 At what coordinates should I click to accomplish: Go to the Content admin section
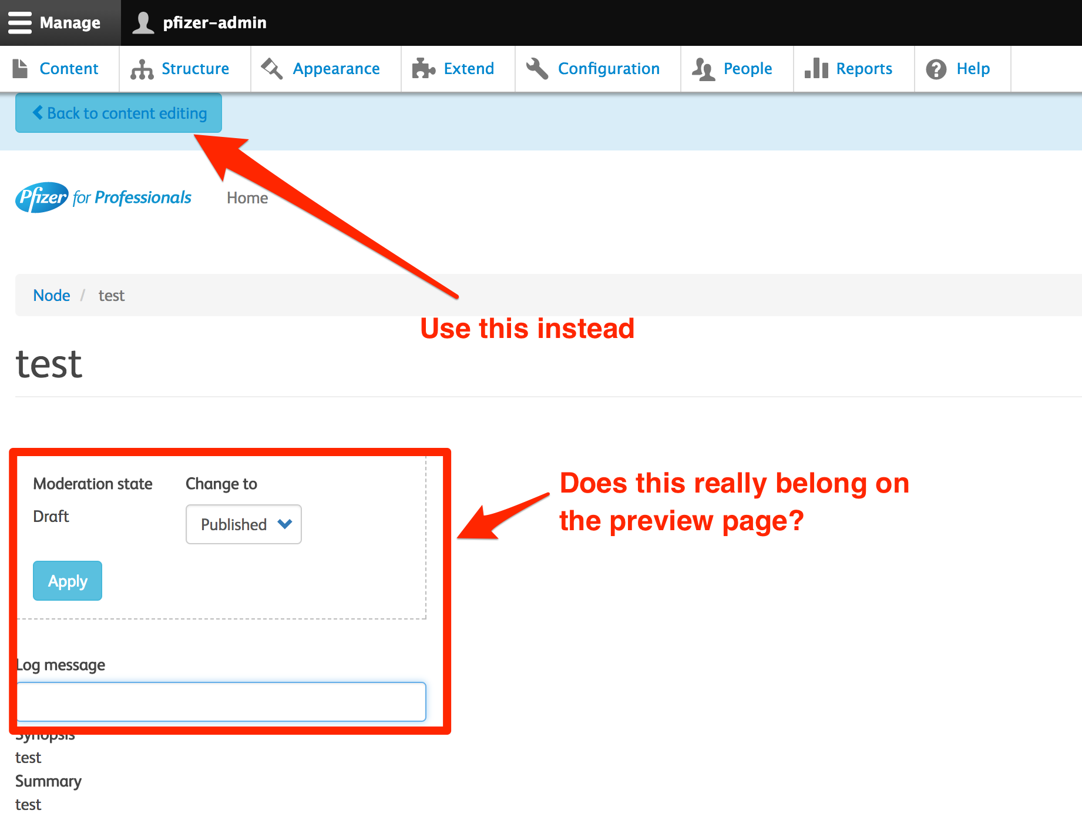(59, 69)
